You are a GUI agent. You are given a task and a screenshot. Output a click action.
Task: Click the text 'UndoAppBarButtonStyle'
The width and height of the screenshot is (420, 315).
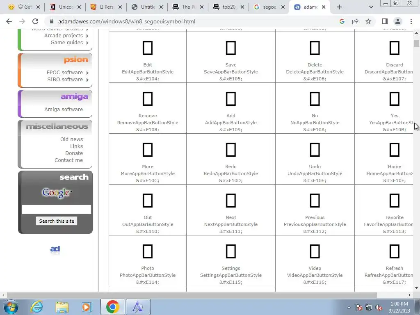point(315,173)
